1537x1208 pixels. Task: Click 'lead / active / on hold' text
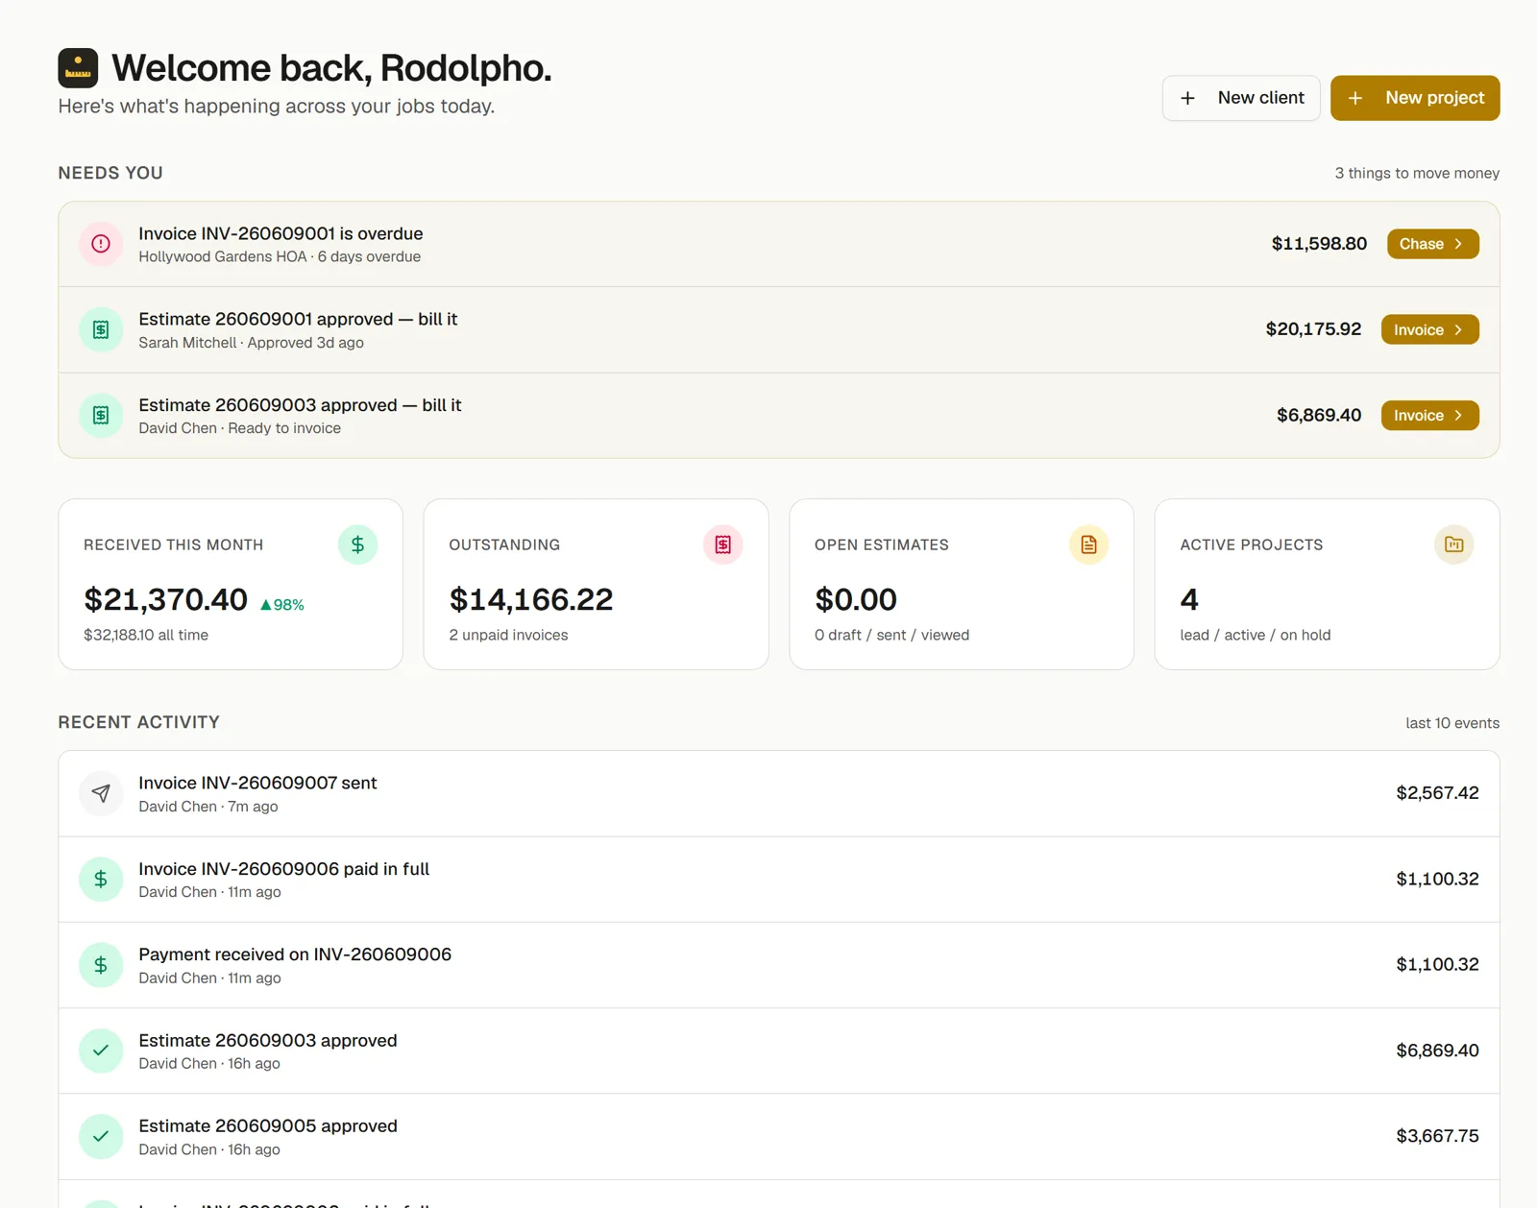(1256, 635)
